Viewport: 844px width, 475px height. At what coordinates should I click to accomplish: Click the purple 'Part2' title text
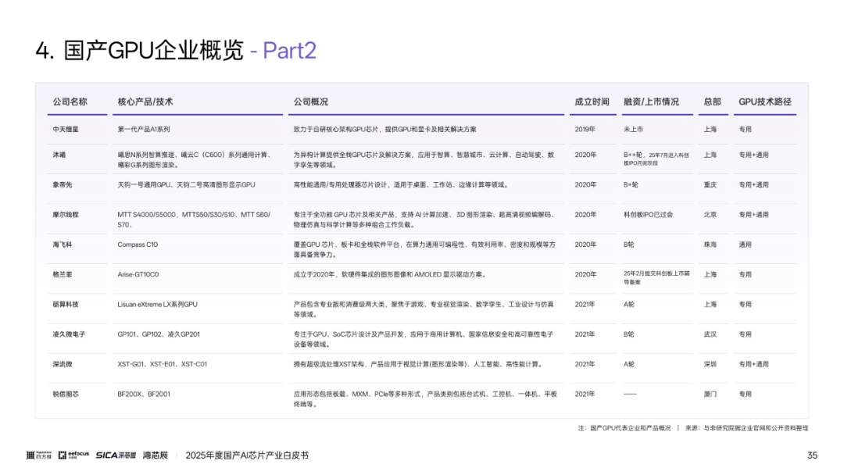tap(289, 51)
